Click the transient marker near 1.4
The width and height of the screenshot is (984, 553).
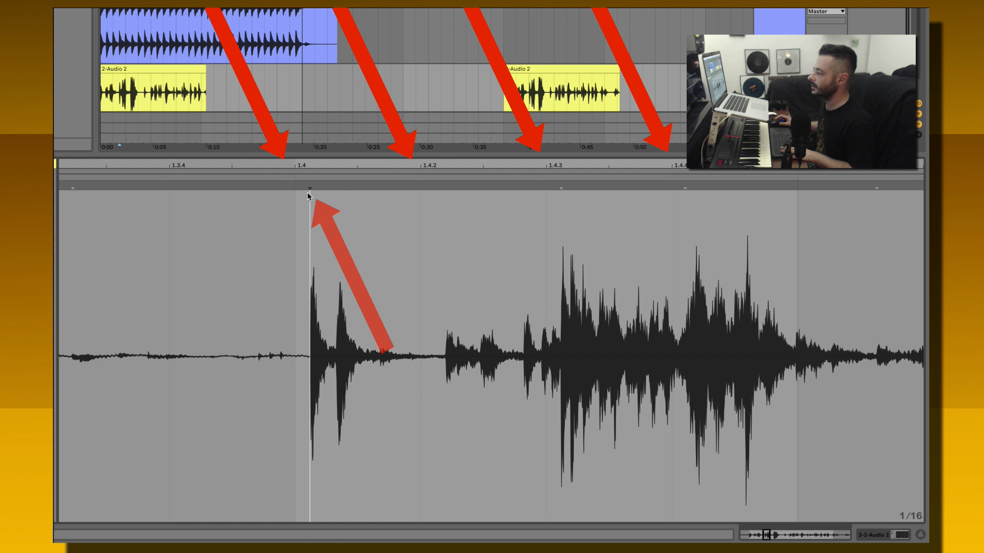(310, 188)
